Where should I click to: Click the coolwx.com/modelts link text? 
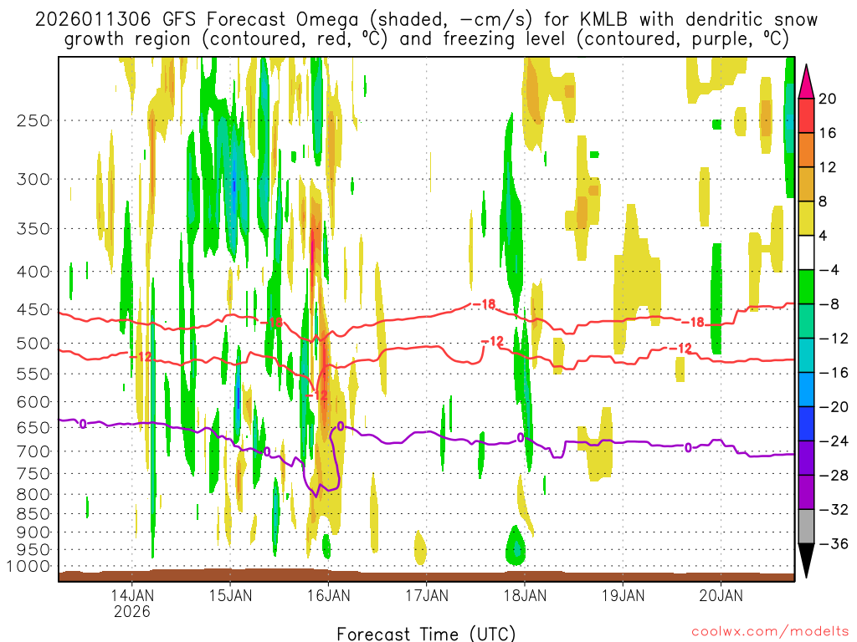click(770, 632)
